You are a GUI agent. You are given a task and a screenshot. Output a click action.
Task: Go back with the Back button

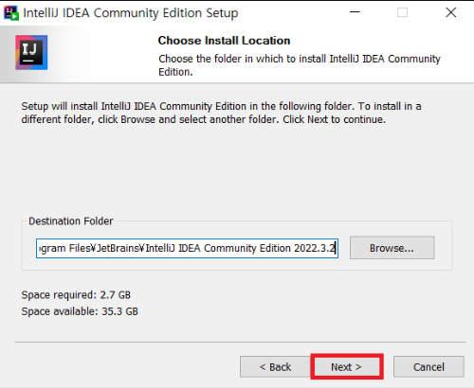[x=275, y=367]
